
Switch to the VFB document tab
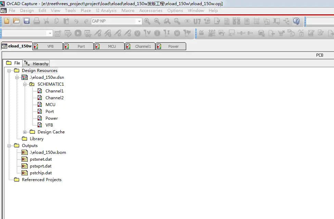coord(48,46)
